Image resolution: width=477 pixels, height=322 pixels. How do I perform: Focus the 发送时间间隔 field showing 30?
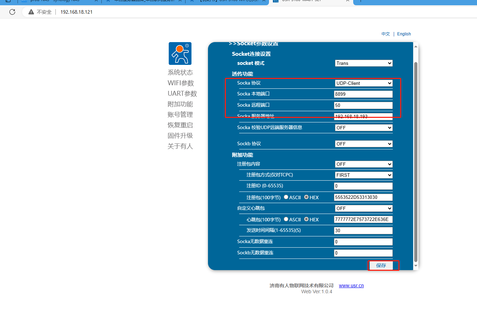(x=363, y=230)
